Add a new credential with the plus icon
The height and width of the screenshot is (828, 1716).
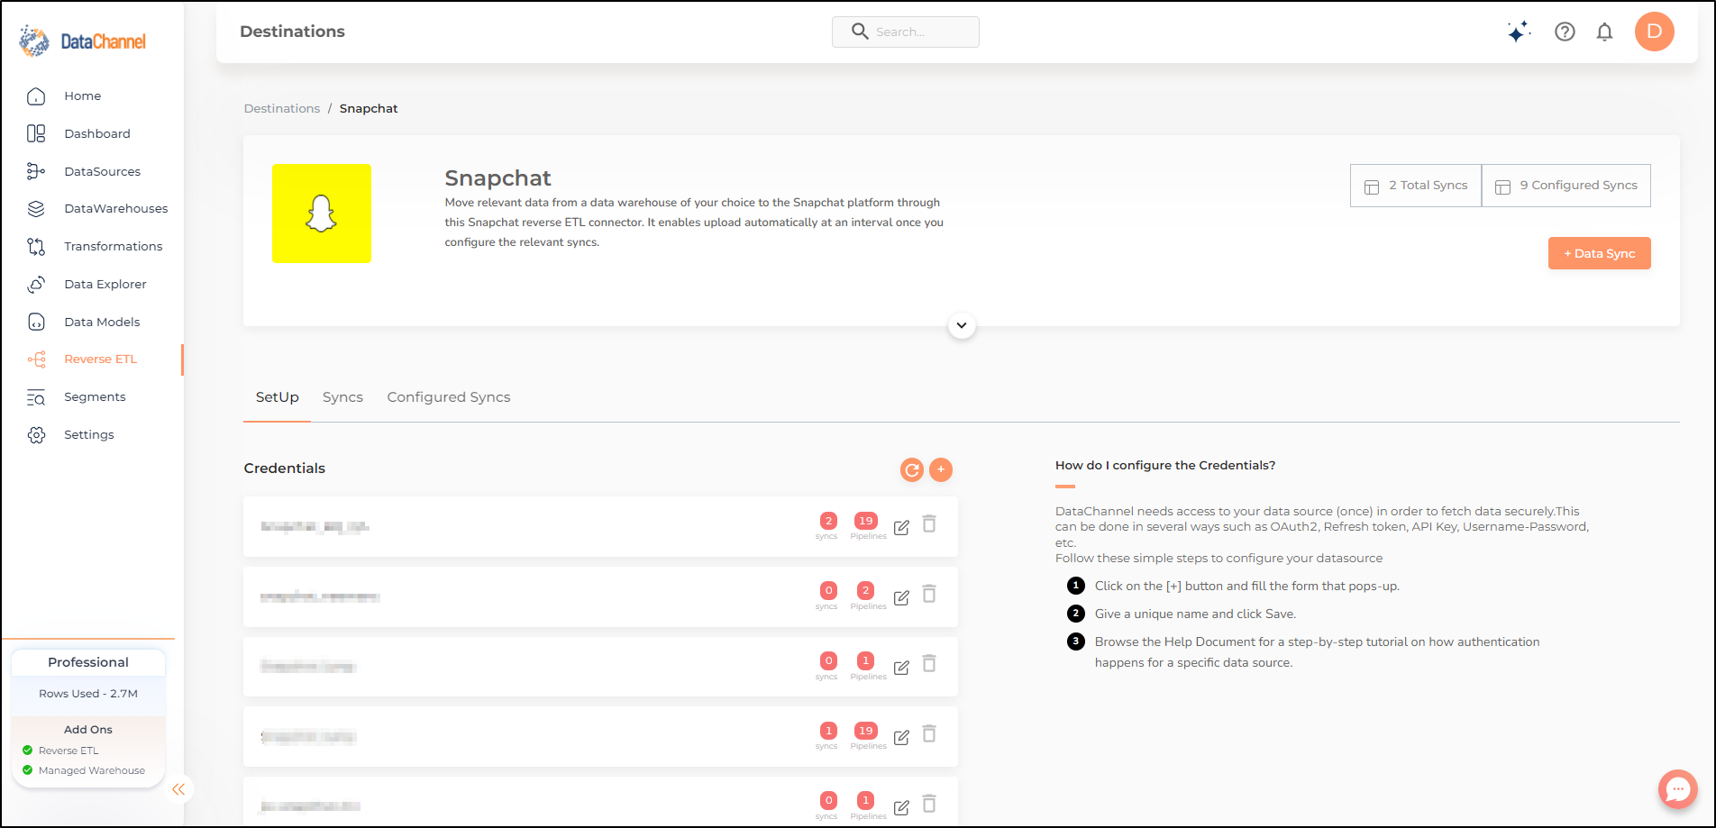pos(941,469)
